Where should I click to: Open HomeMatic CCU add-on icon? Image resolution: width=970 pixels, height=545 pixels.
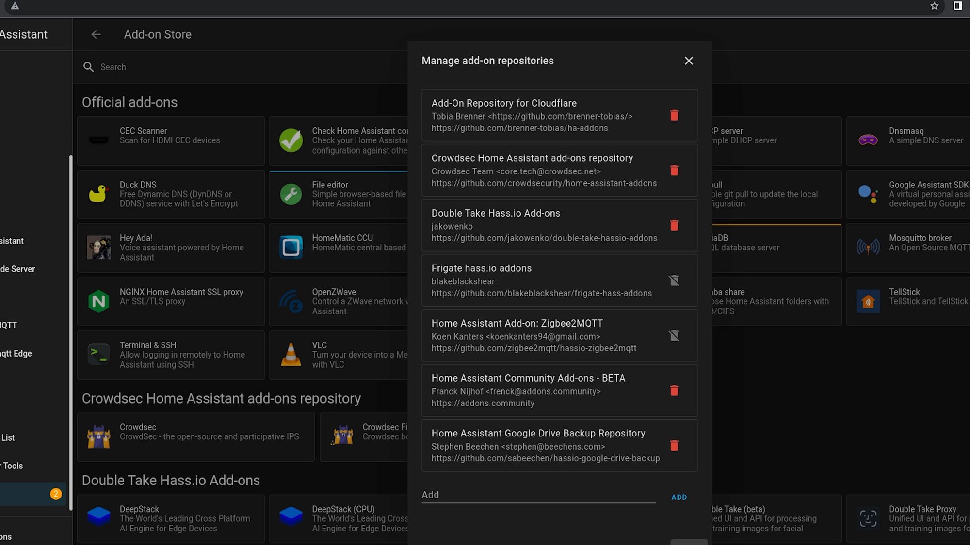pyautogui.click(x=291, y=248)
